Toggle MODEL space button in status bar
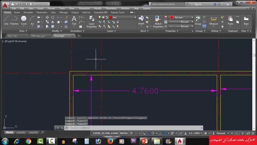The image size is (257, 145). click(x=124, y=133)
